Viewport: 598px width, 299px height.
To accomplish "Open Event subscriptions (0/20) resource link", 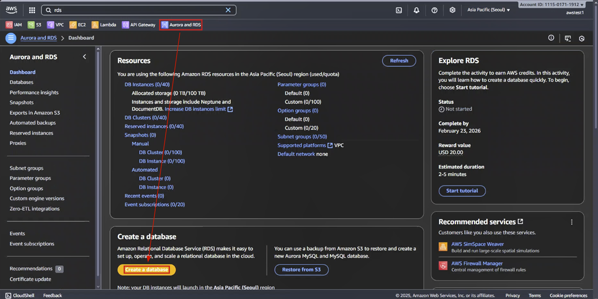I will [x=154, y=204].
